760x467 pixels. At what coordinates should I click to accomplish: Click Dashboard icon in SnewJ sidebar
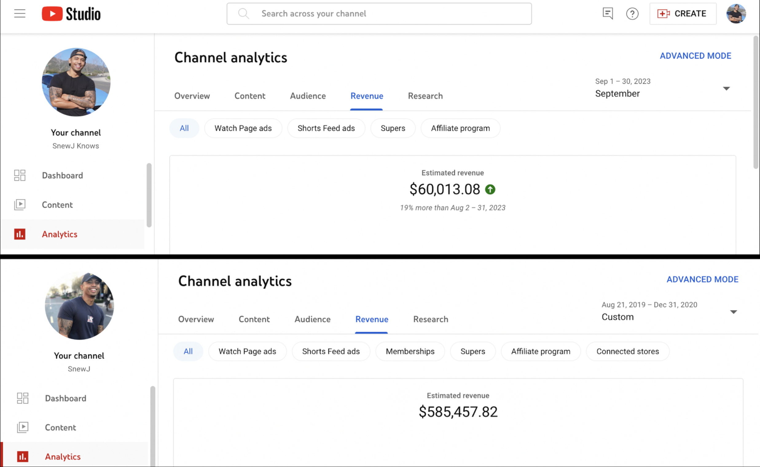[22, 399]
